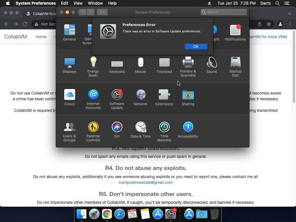Go forward in System Preferences toolbar

click(x=90, y=12)
